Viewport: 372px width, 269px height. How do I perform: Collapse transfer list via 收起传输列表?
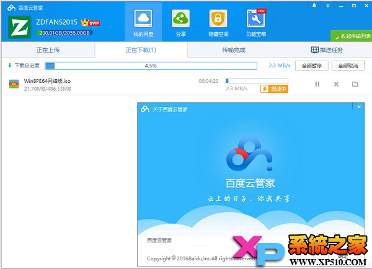[352, 36]
